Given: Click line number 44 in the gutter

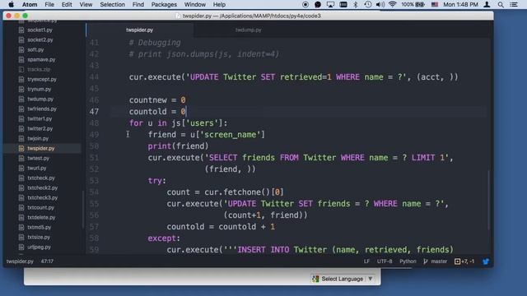Looking at the screenshot, I should pos(94,76).
